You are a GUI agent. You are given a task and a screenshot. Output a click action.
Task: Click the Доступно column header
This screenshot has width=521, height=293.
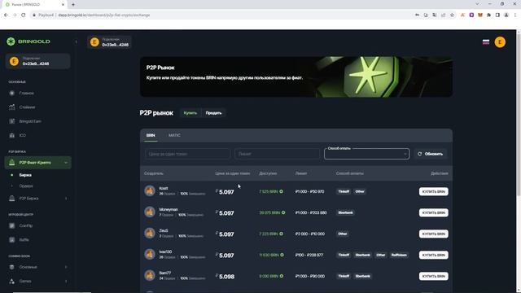268,173
